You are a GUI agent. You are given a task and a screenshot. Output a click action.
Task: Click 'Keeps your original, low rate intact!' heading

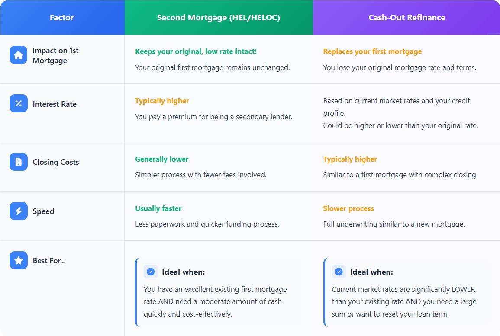(x=196, y=51)
